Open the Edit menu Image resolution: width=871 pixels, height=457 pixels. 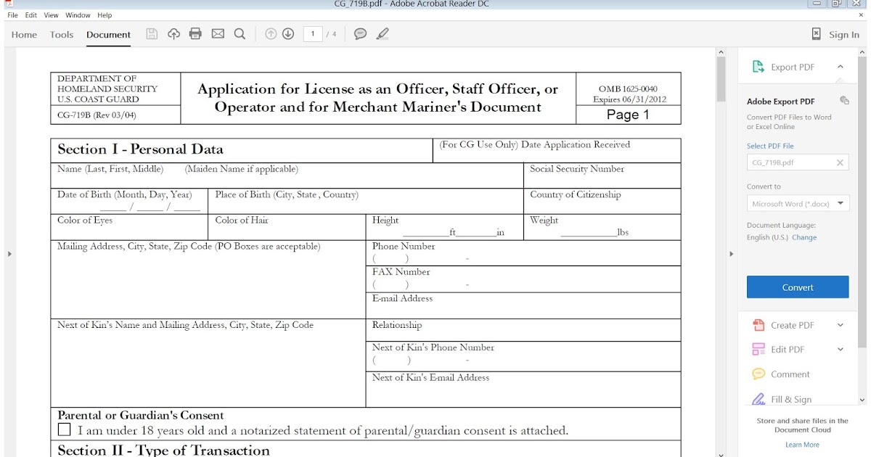31,15
